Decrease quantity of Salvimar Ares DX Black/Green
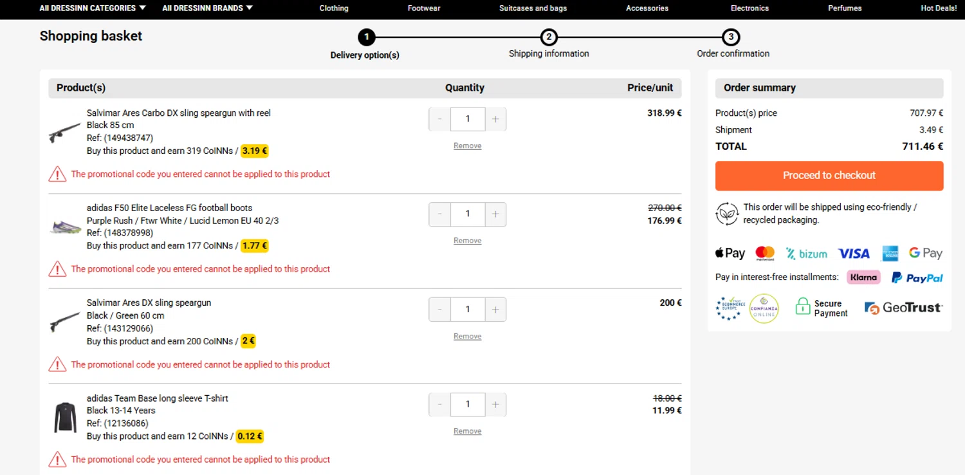 pyautogui.click(x=440, y=310)
